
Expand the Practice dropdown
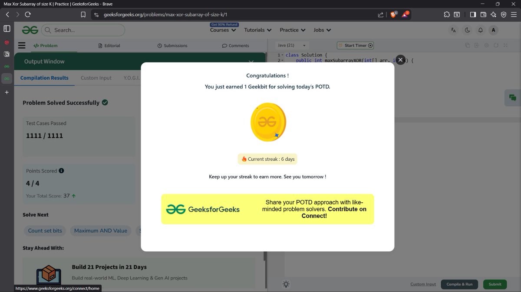293,30
